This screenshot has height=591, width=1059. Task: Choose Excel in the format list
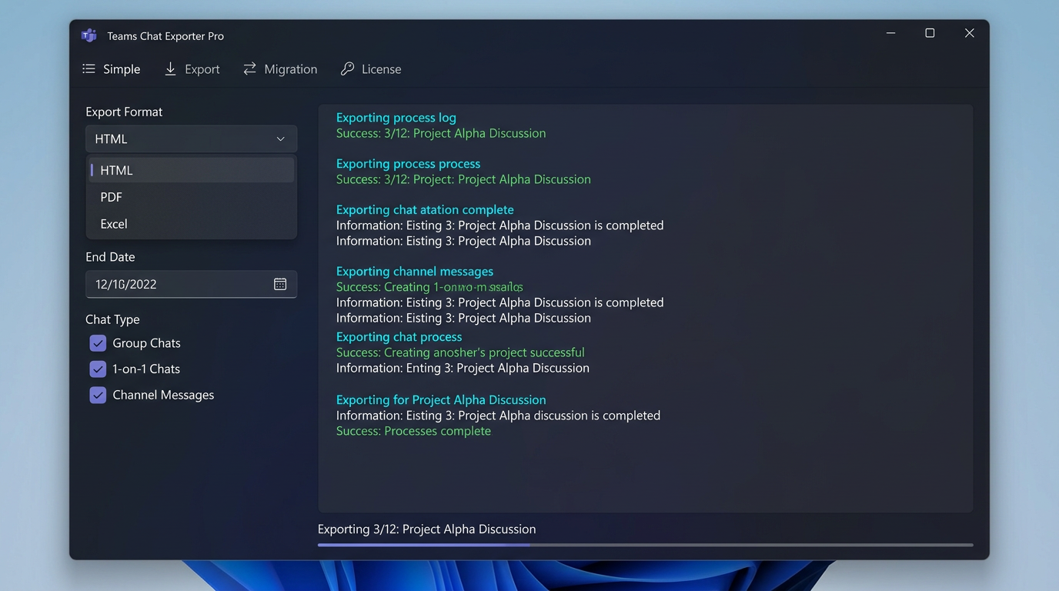[191, 224]
